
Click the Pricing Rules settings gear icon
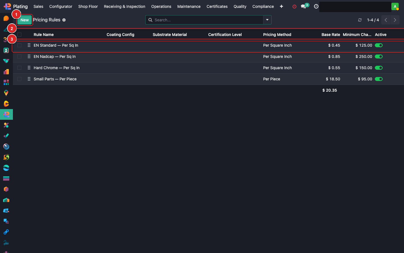coord(64,20)
